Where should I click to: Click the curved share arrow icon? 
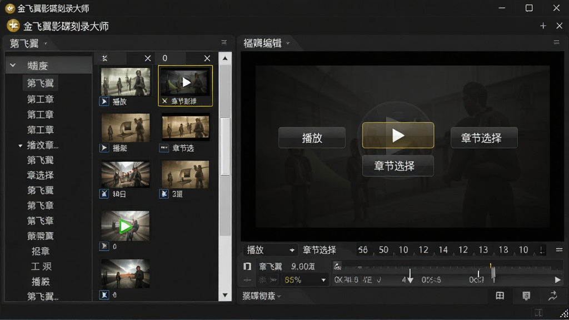click(x=553, y=296)
